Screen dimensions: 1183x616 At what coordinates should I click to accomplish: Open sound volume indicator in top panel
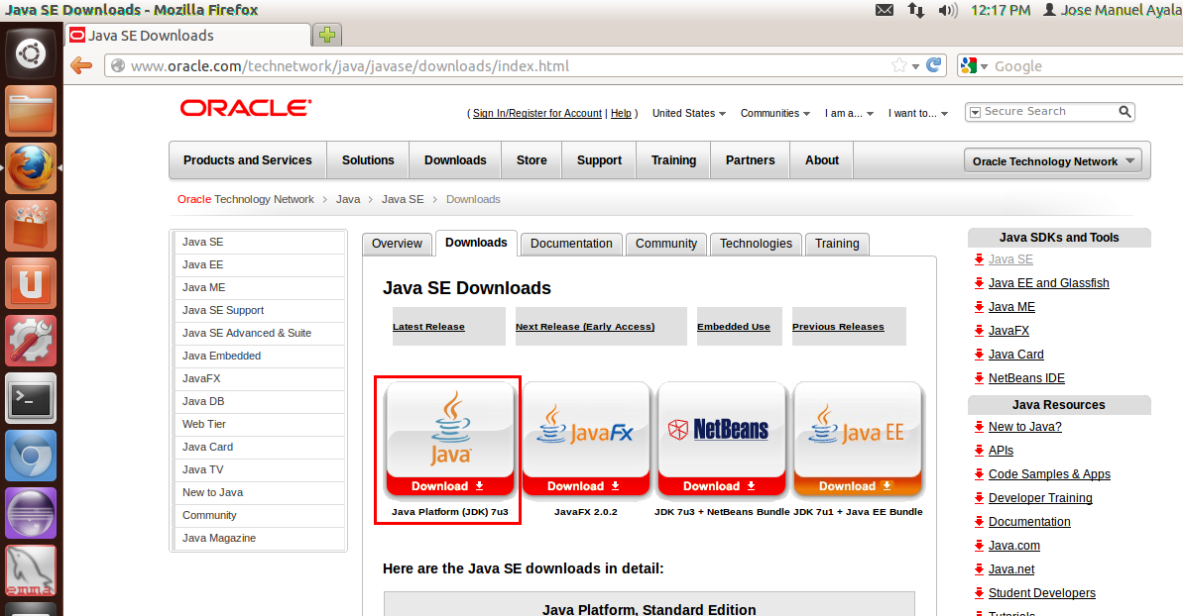click(x=948, y=10)
